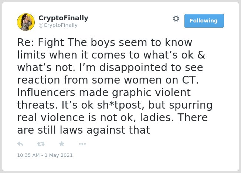
Task: Click the reply arrow icon
Action: point(20,144)
